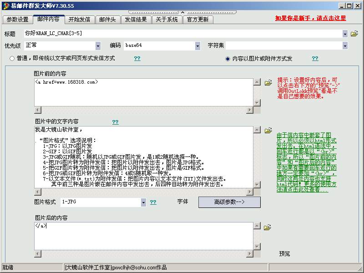Select the 普通 traditional text sending radio option
The height and width of the screenshot is (273, 364).
[12, 59]
